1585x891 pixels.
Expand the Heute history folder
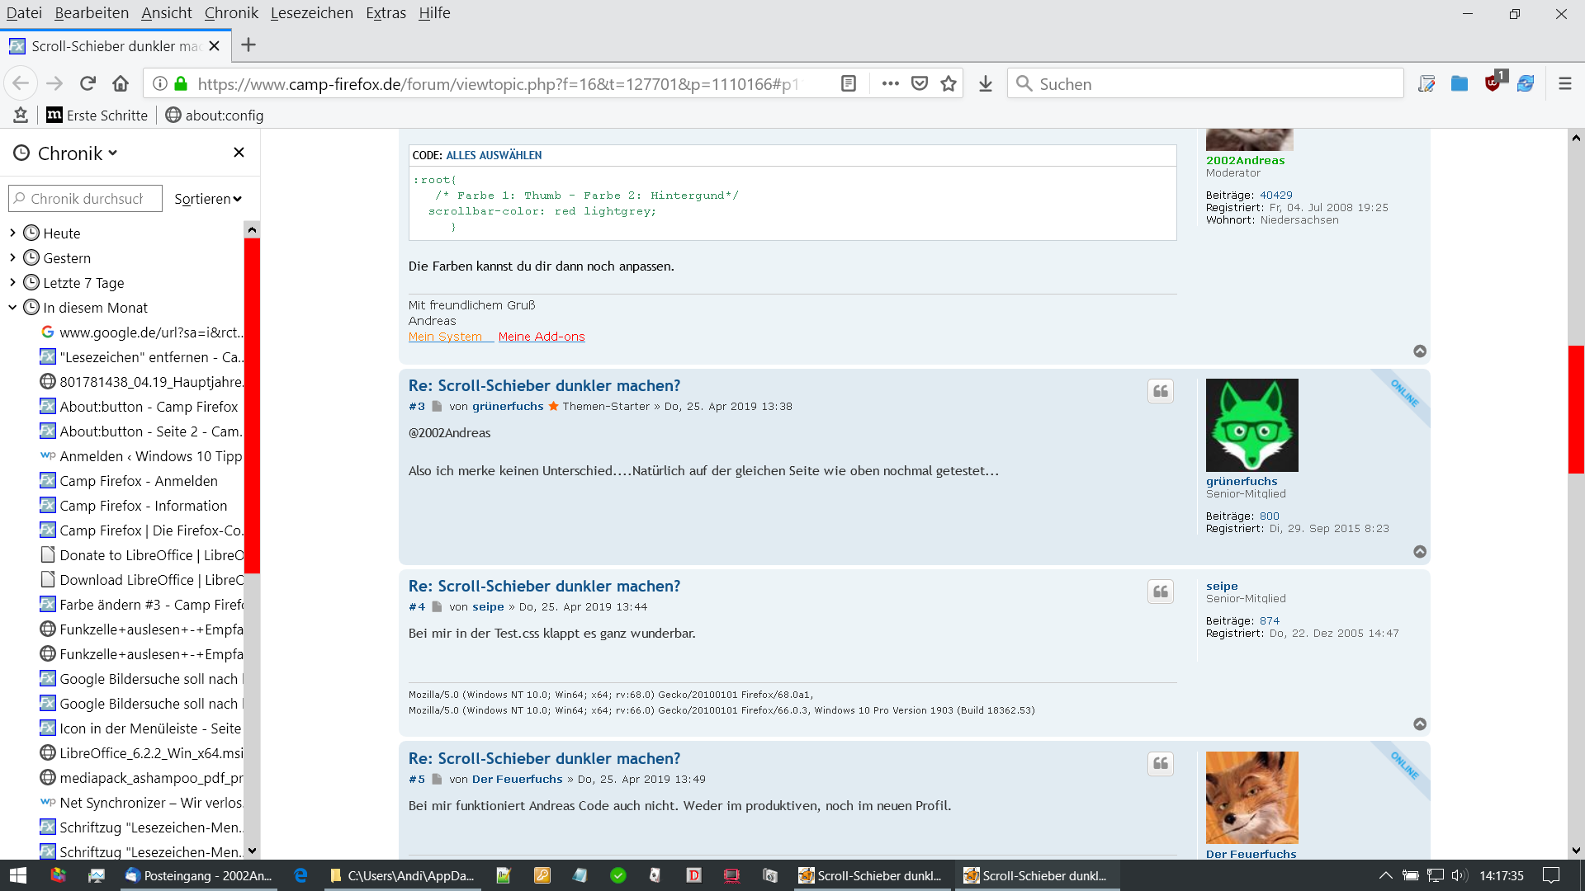12,233
